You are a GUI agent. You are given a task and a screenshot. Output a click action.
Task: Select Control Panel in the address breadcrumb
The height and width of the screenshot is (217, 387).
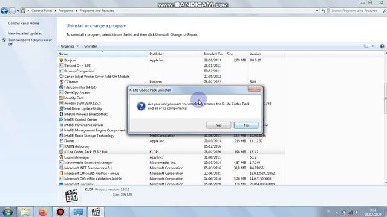[42, 11]
